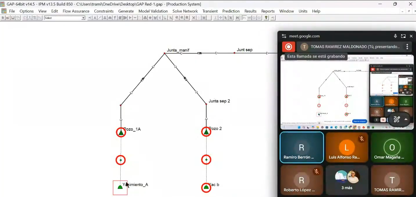Viewport: 416px width, 197px height.
Task: Open the Solve Network menu
Action: tap(185, 11)
